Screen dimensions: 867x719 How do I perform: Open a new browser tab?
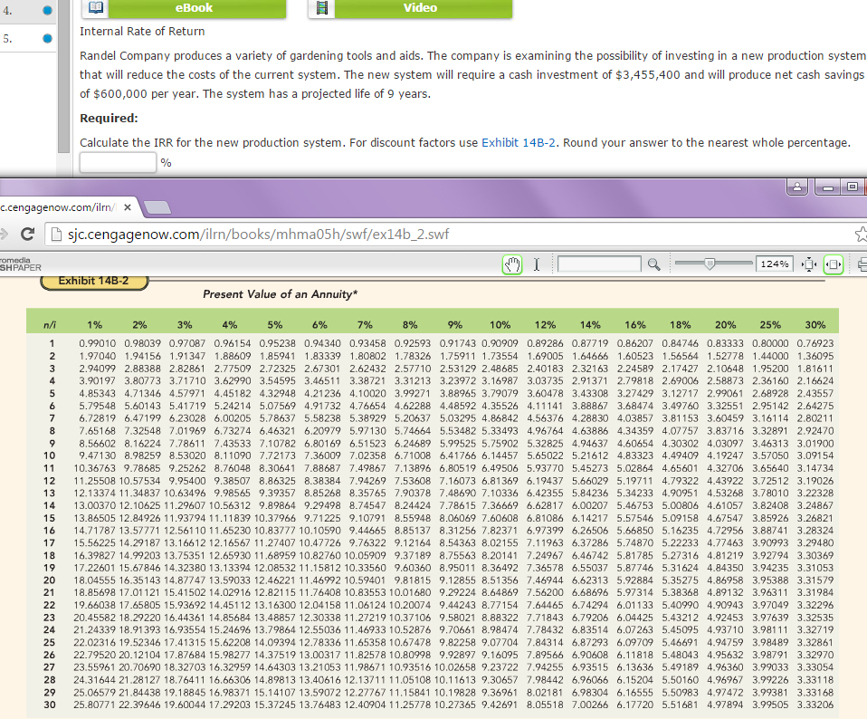[x=157, y=207]
